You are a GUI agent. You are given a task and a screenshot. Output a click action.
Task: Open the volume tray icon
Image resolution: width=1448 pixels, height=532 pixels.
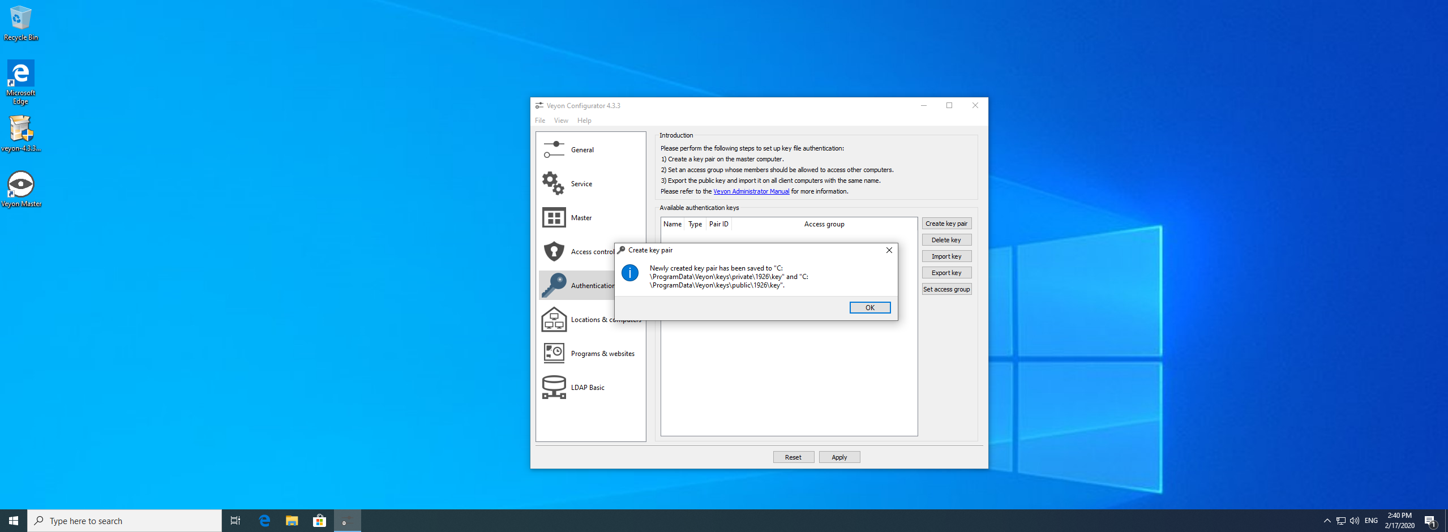click(1354, 521)
